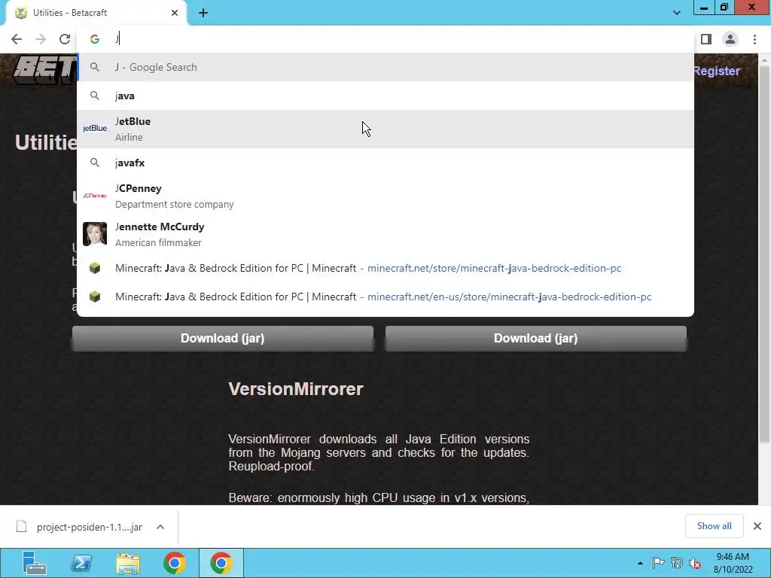The image size is (771, 578).
Task: Click the right Download (jar) button
Action: point(536,338)
